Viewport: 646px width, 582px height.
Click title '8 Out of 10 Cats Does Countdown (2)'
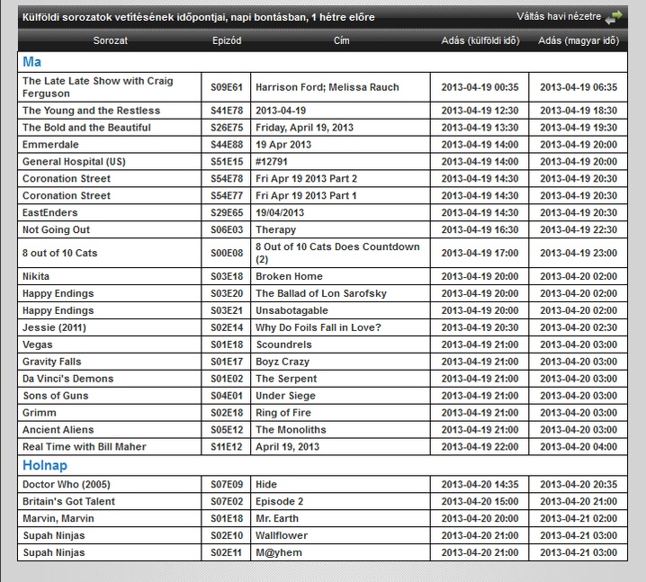point(337,253)
